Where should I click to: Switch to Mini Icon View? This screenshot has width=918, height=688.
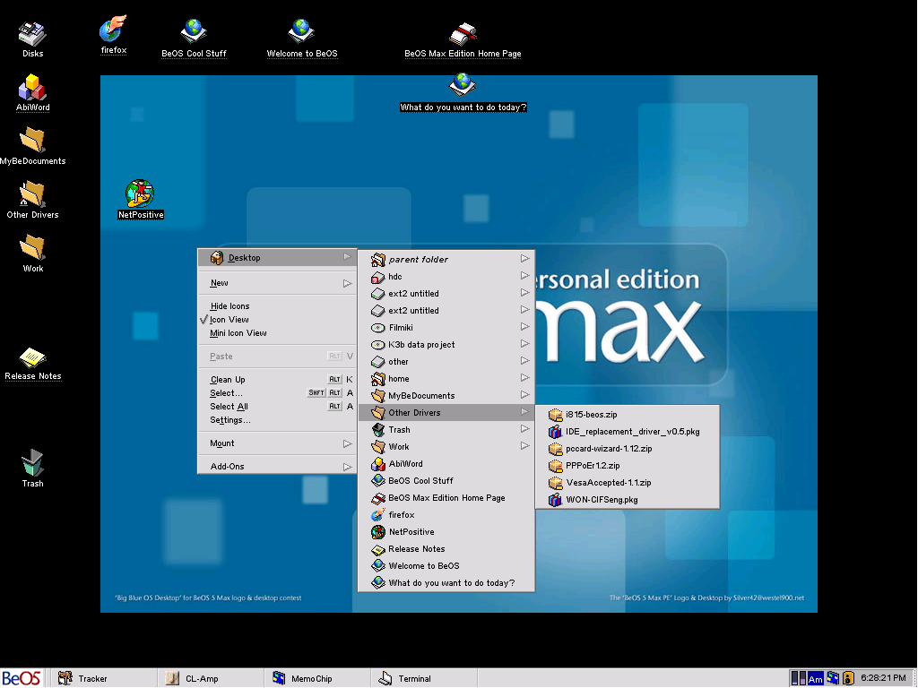click(277, 333)
